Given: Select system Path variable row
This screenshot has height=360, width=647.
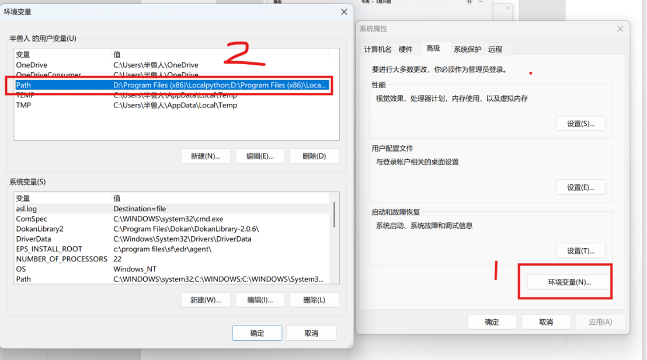Looking at the screenshot, I should (172, 279).
